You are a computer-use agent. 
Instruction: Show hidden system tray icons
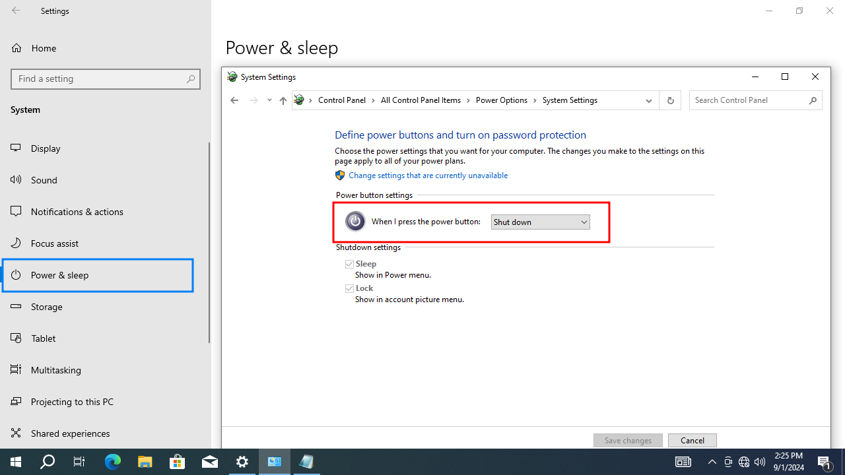(712, 462)
